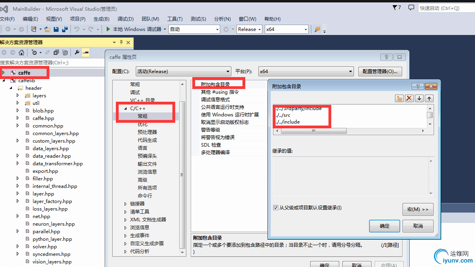Select the 附加包含目录 property row

[x=215, y=84]
